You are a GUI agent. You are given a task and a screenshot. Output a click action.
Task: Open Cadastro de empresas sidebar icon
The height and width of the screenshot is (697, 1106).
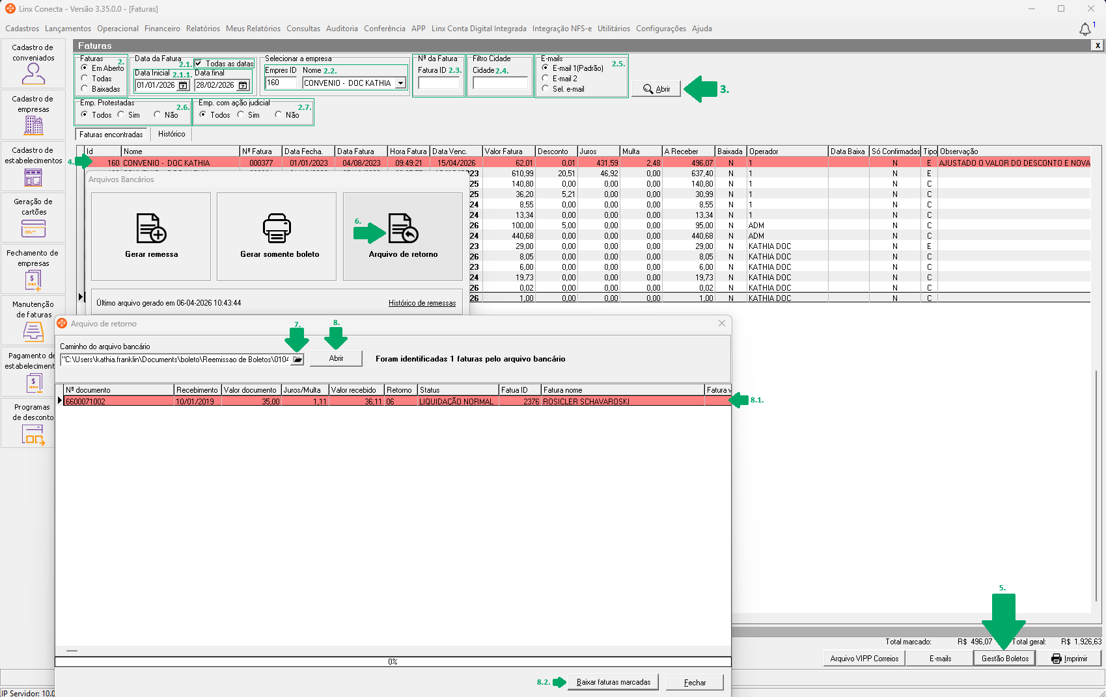(33, 125)
